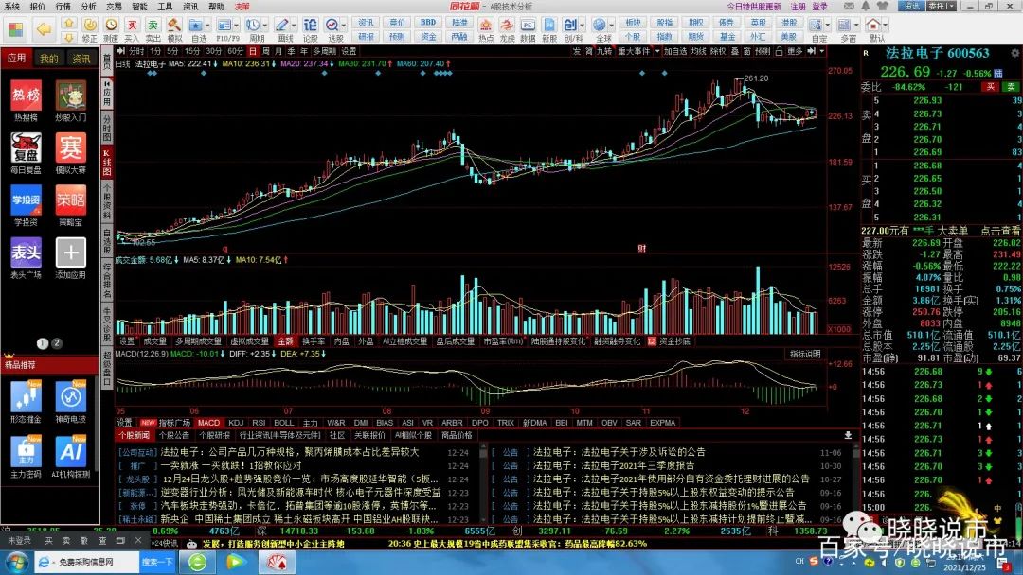The height and width of the screenshot is (575, 1023).
Task: Expand the 自选 dropdown arrow
Action: 206,26
